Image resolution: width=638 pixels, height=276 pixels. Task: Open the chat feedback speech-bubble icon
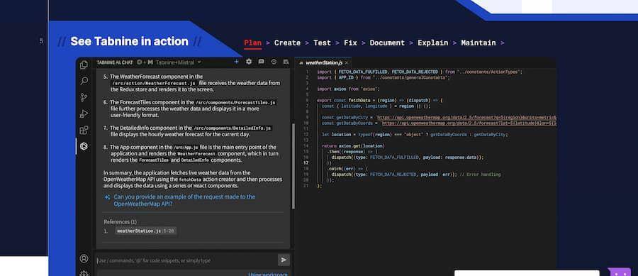click(261, 62)
